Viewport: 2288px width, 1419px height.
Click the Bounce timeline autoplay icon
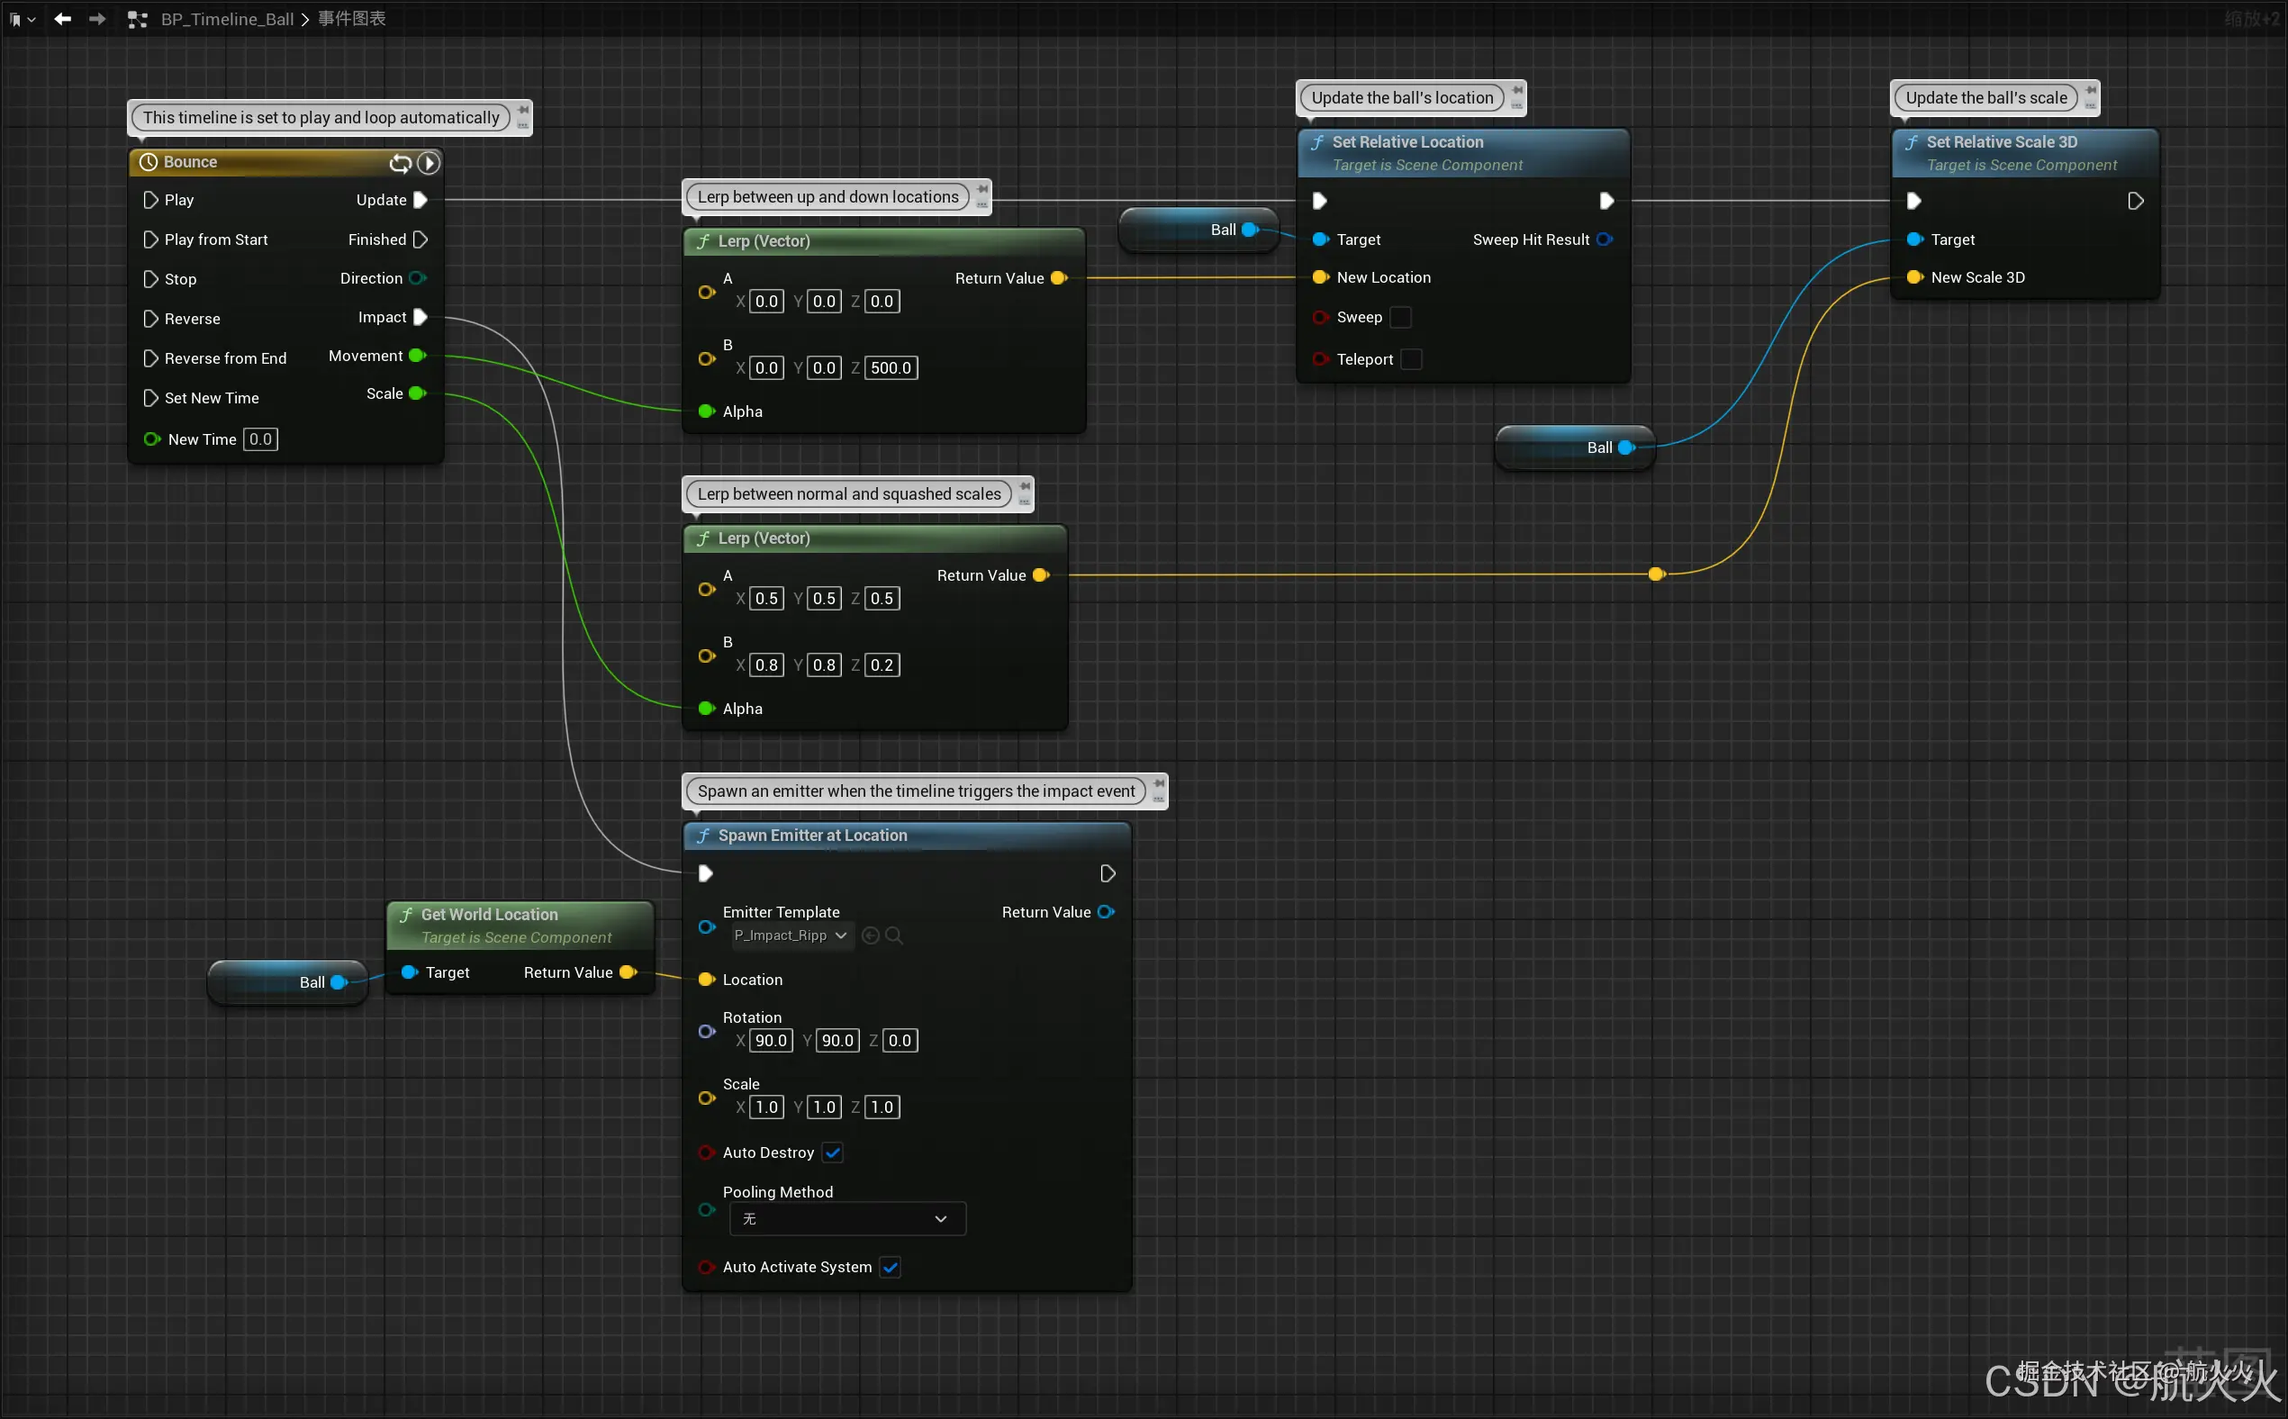tap(429, 162)
